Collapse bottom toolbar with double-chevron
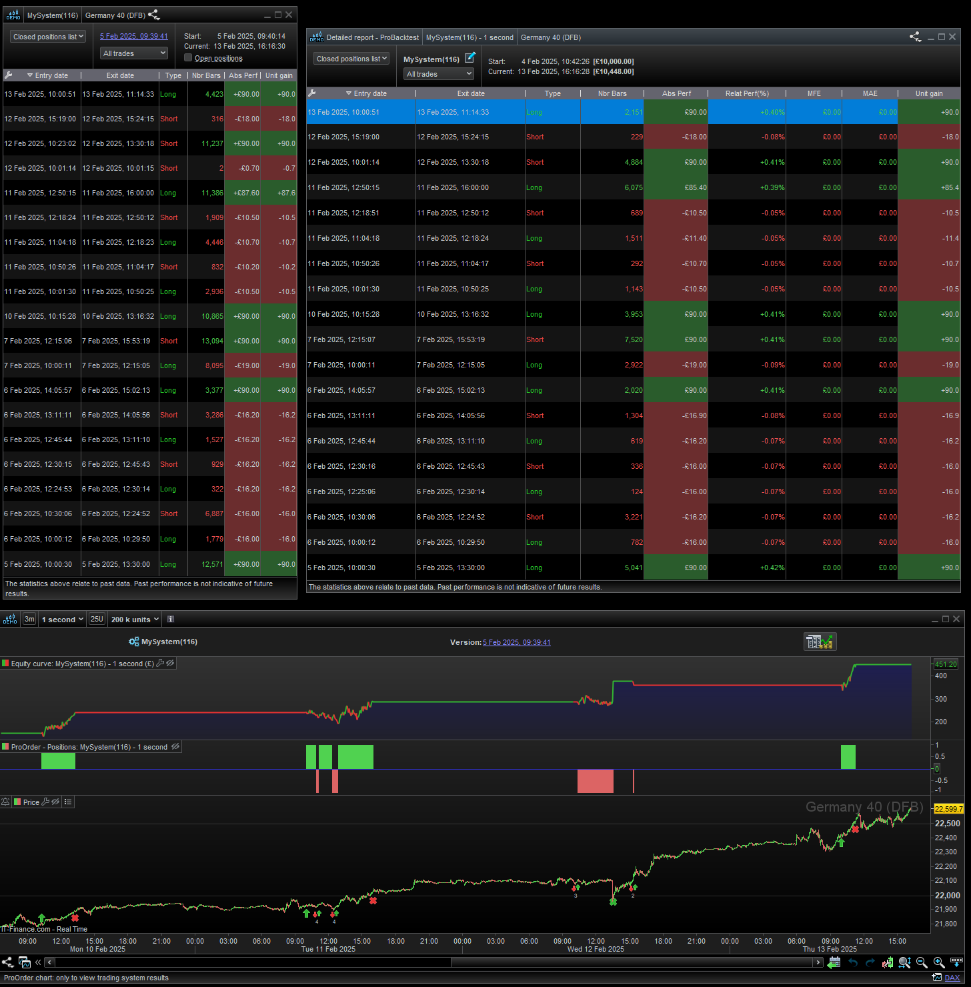971x987 pixels. (38, 962)
